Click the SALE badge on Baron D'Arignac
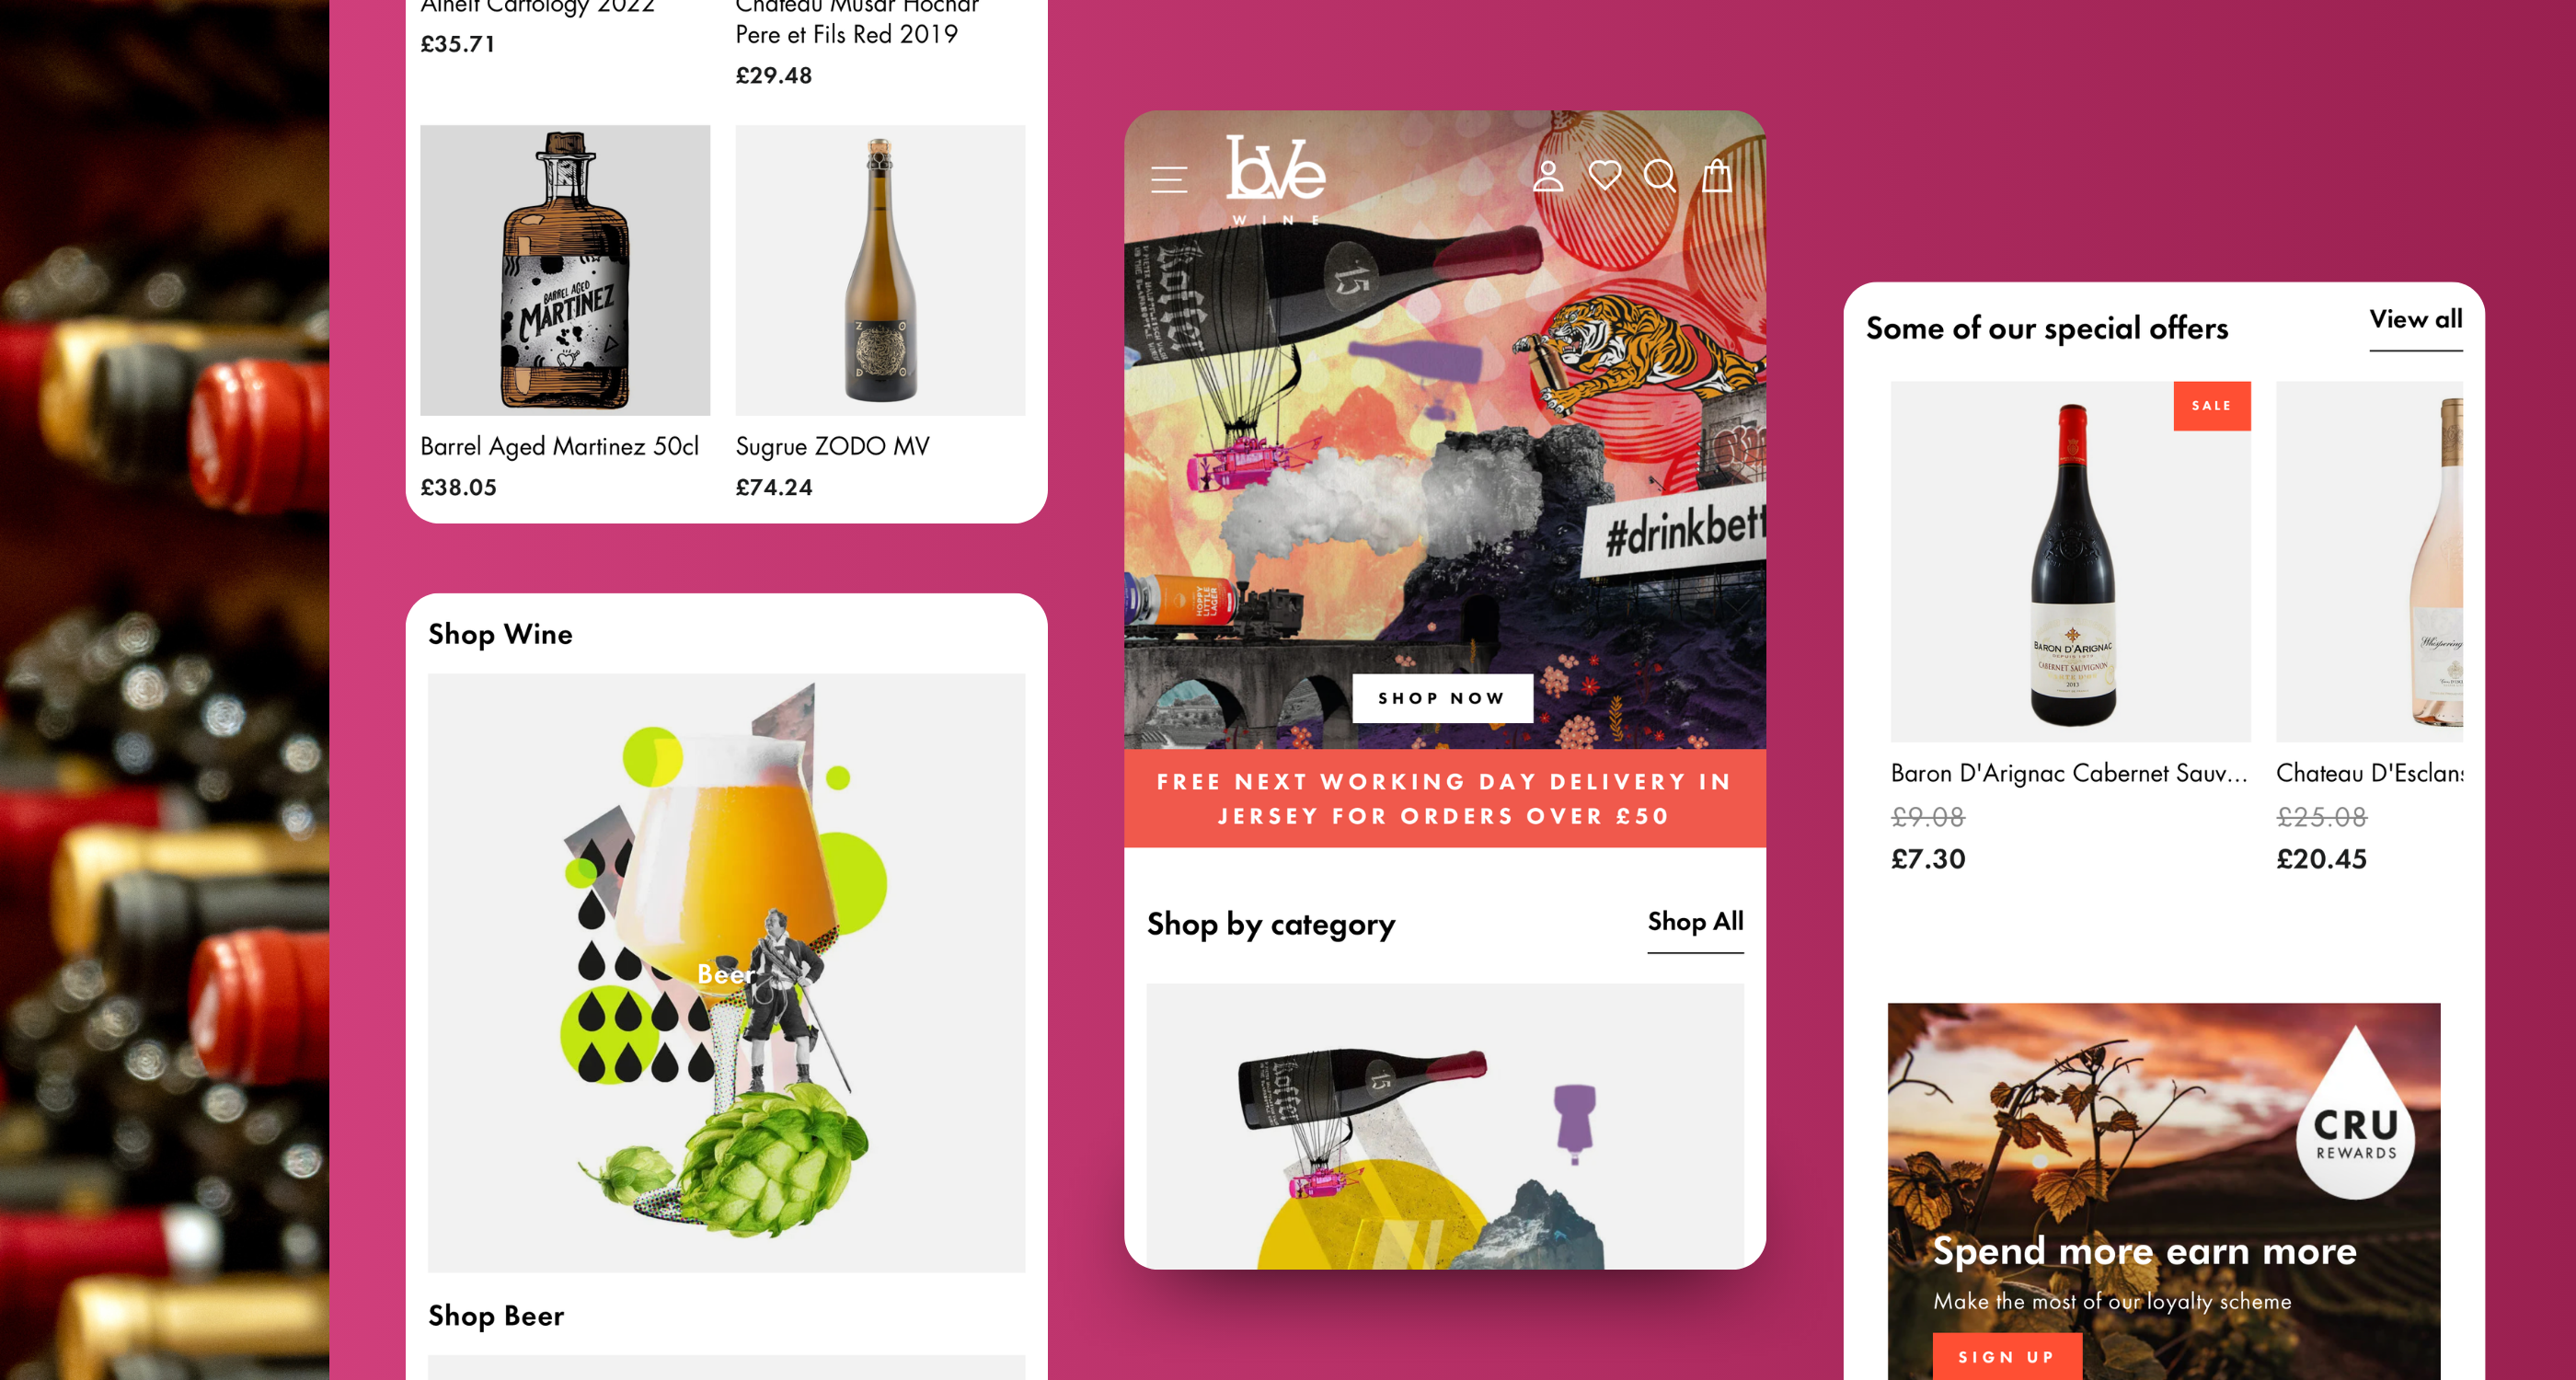Image resolution: width=2576 pixels, height=1380 pixels. [x=2211, y=406]
